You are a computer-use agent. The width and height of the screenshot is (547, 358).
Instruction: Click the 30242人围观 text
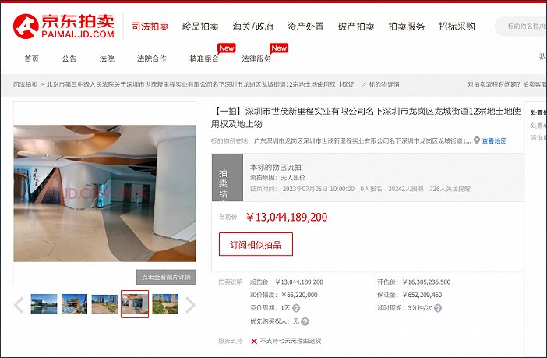tap(406, 189)
